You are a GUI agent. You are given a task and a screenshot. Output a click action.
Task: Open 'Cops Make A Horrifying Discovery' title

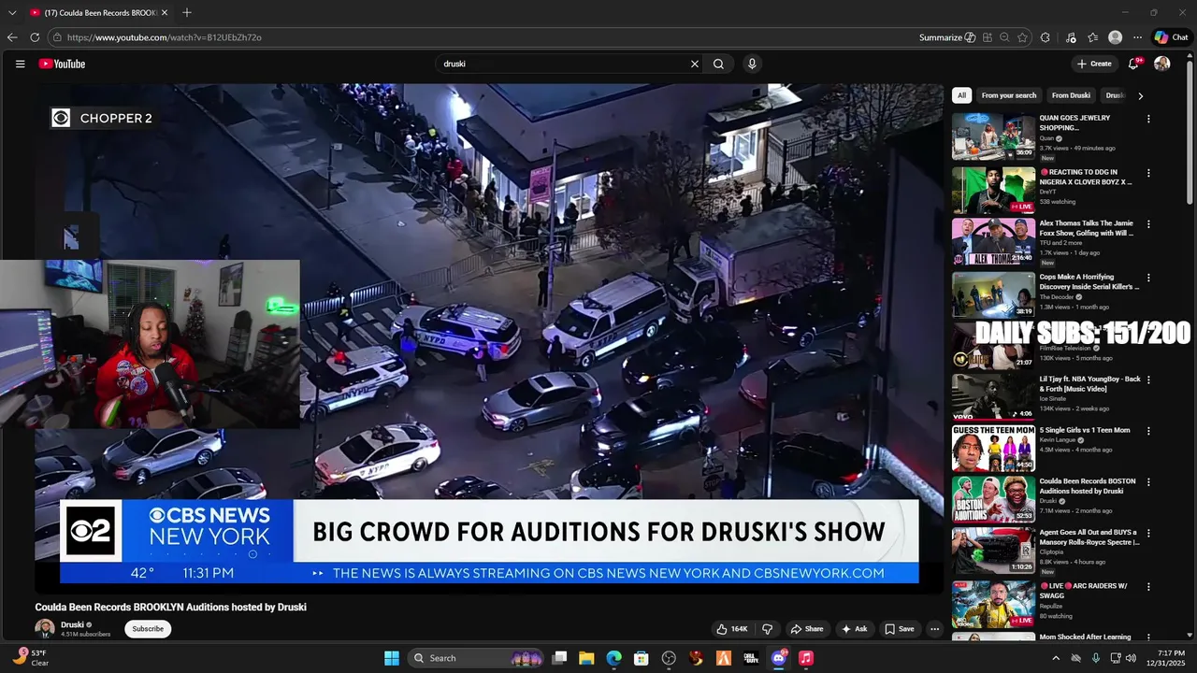pyautogui.click(x=1089, y=281)
